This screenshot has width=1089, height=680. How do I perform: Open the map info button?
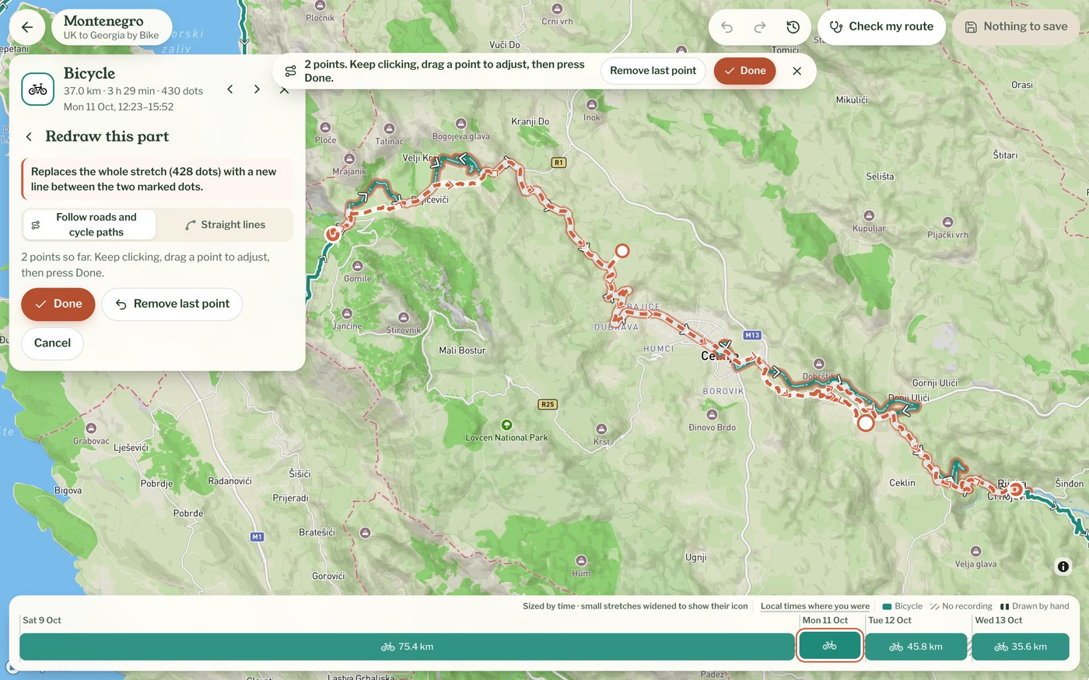[x=1063, y=567]
